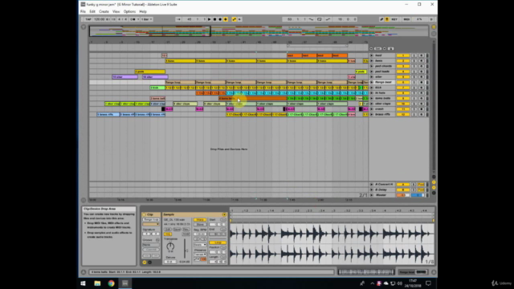
Task: Click the Play button in transport
Action: (210, 19)
